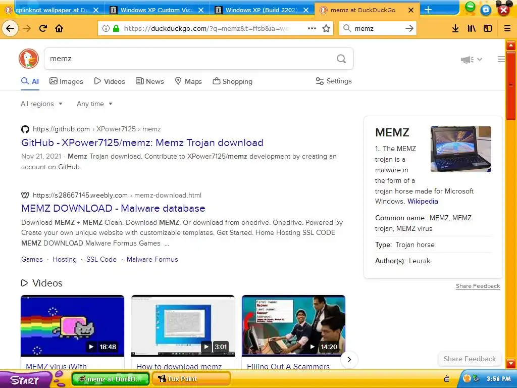Select the Maps results tab
This screenshot has height=388, width=517.
click(188, 81)
